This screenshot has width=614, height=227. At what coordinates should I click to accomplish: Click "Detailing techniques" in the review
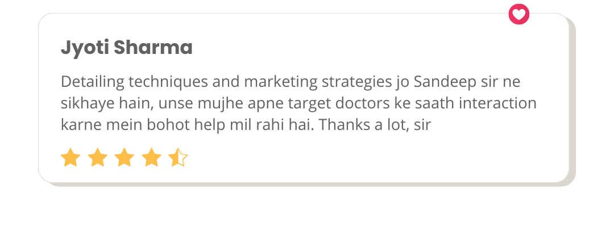tap(135, 82)
